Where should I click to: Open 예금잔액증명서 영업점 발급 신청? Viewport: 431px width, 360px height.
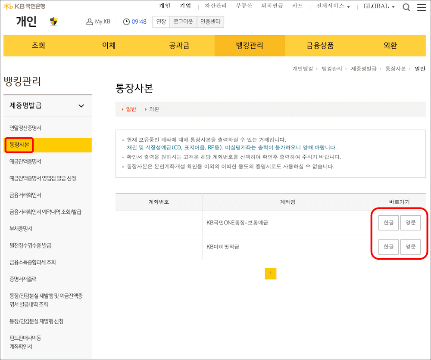click(x=43, y=178)
